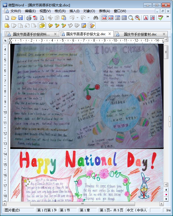The image size is (173, 216).
Task: Jump to the next revision
Action: point(63,26)
